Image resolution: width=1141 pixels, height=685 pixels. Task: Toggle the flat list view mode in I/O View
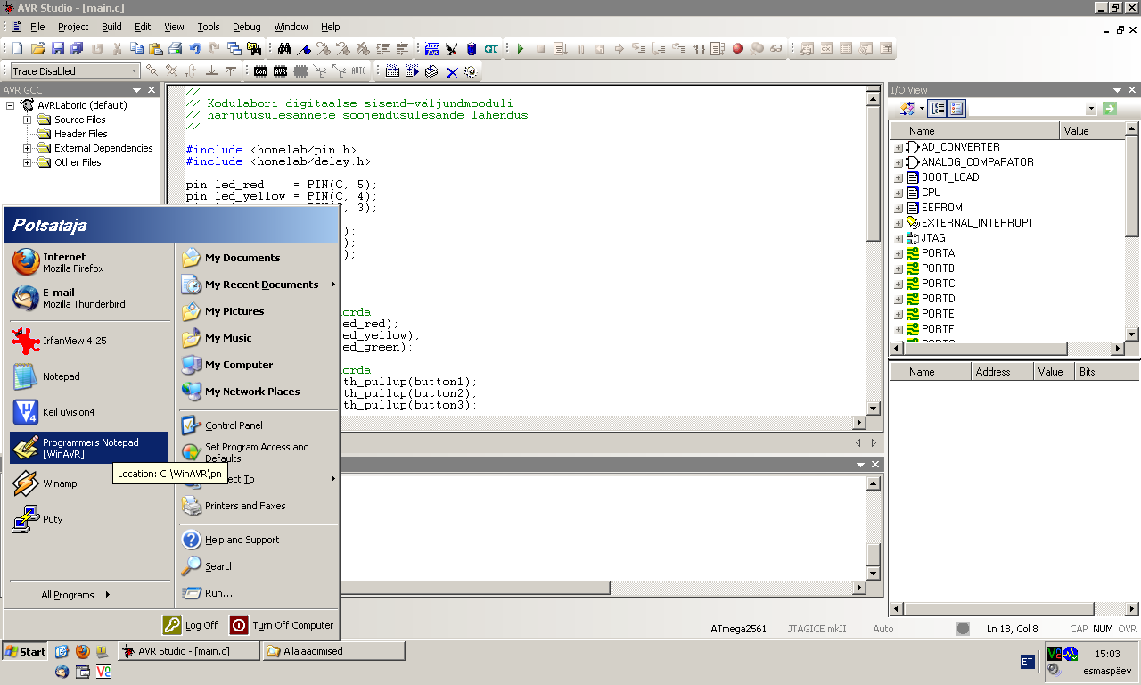956,109
